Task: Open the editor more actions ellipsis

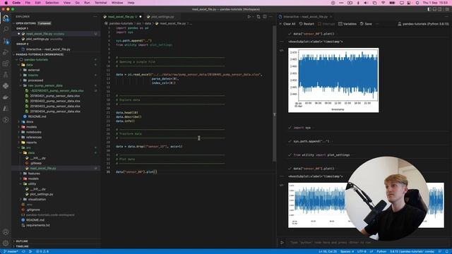Action: pos(270,17)
